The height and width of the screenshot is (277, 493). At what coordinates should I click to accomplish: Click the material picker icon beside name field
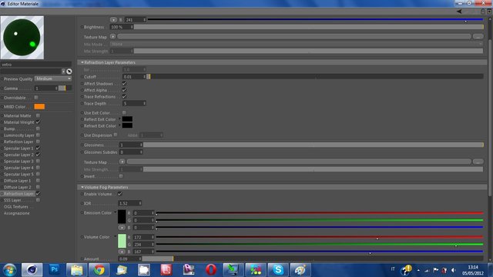point(69,72)
